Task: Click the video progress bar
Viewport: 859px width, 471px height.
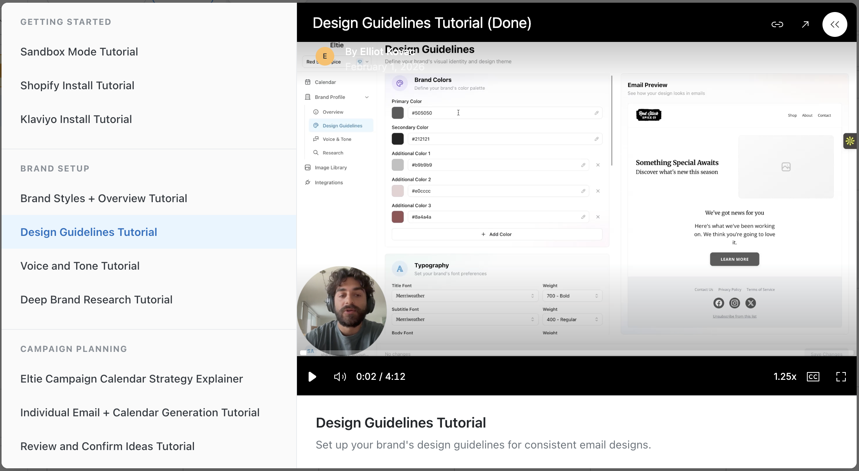Action: [x=575, y=353]
